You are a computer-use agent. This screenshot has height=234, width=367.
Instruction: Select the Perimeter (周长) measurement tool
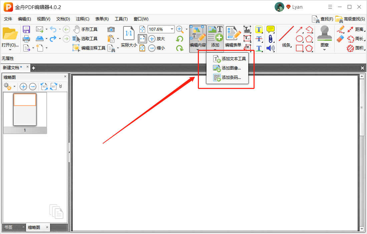pyautogui.click(x=356, y=39)
